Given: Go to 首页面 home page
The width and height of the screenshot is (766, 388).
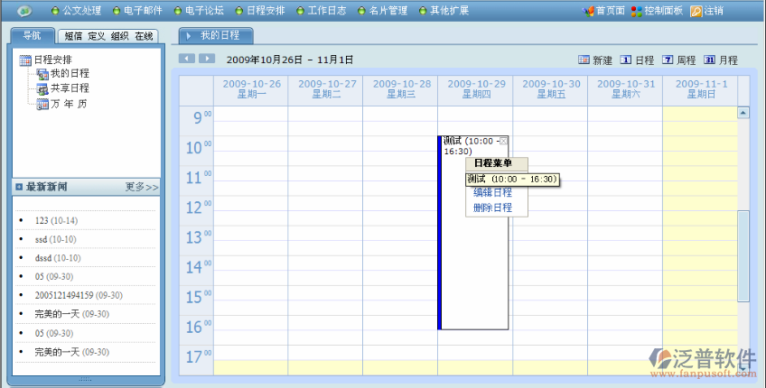Looking at the screenshot, I should (x=603, y=11).
